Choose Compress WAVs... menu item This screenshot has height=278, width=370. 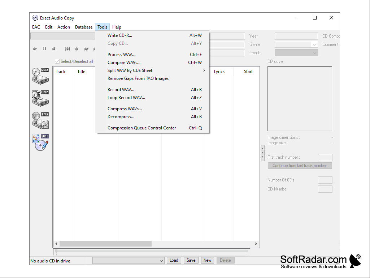click(x=152, y=109)
